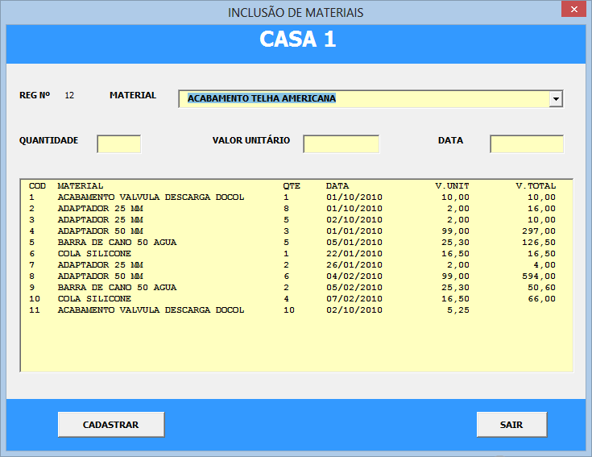Focus the QUANTIDADE input field

(119, 144)
